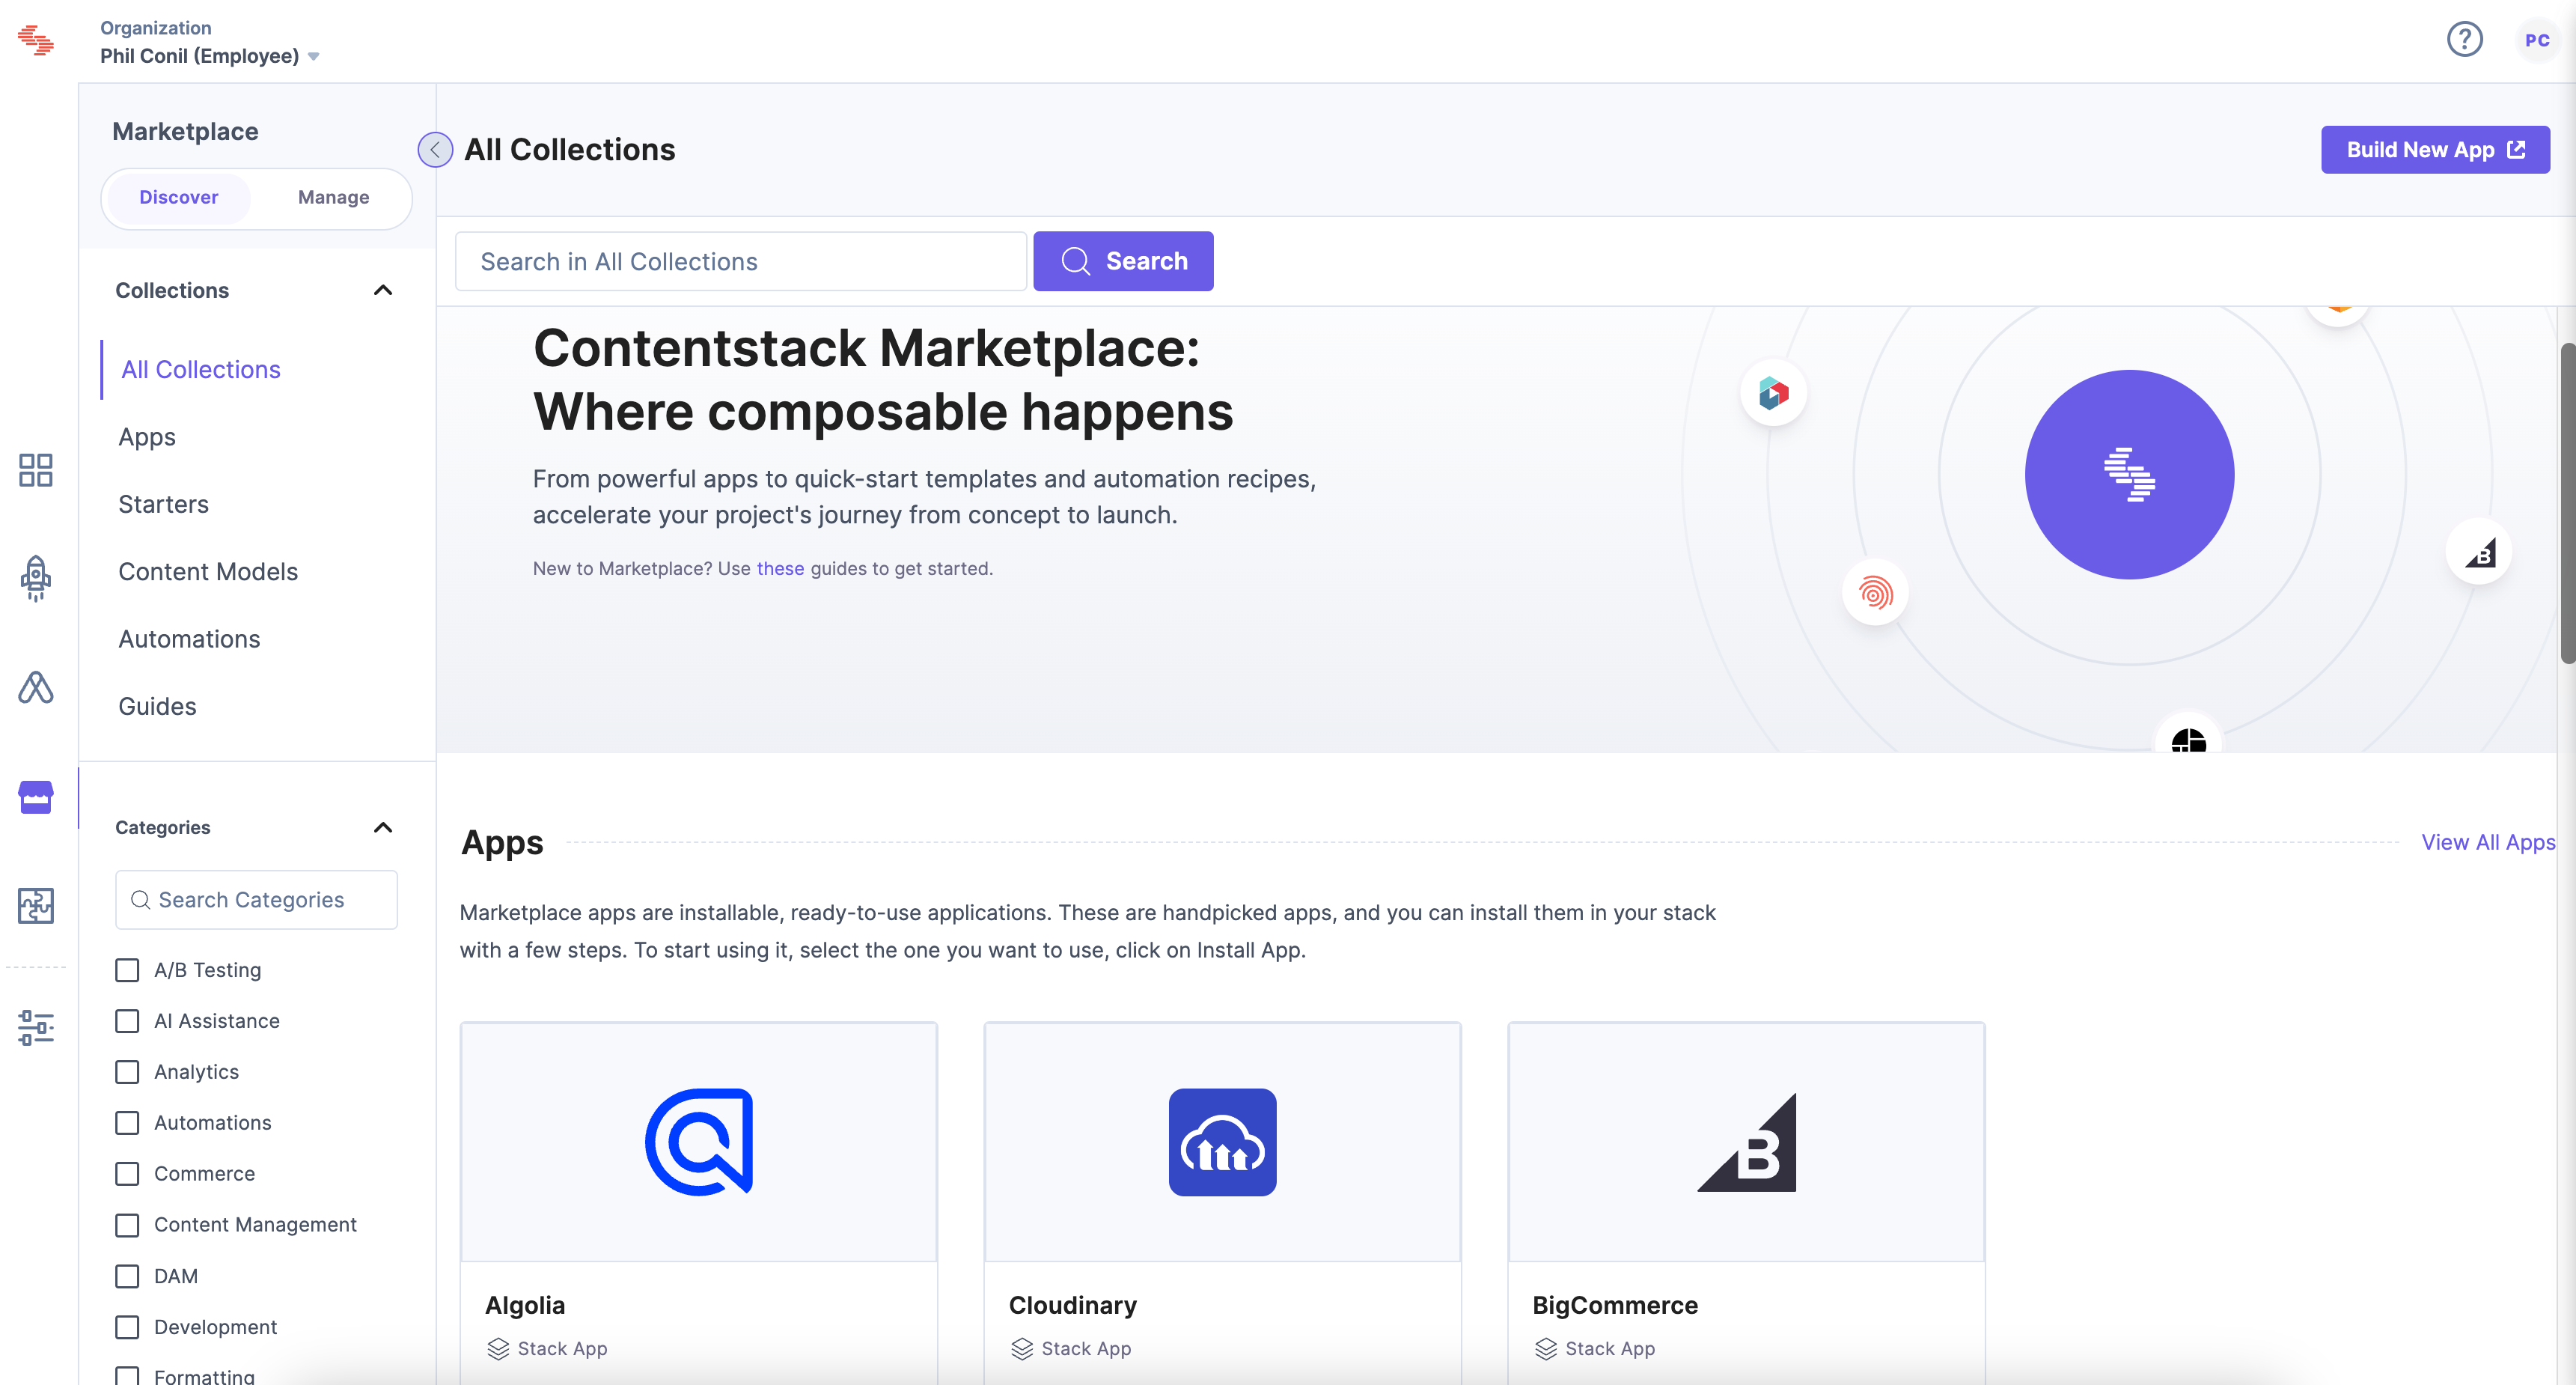The image size is (2576, 1385).
Task: Select the Automate icon in left sidebar
Action: [36, 688]
